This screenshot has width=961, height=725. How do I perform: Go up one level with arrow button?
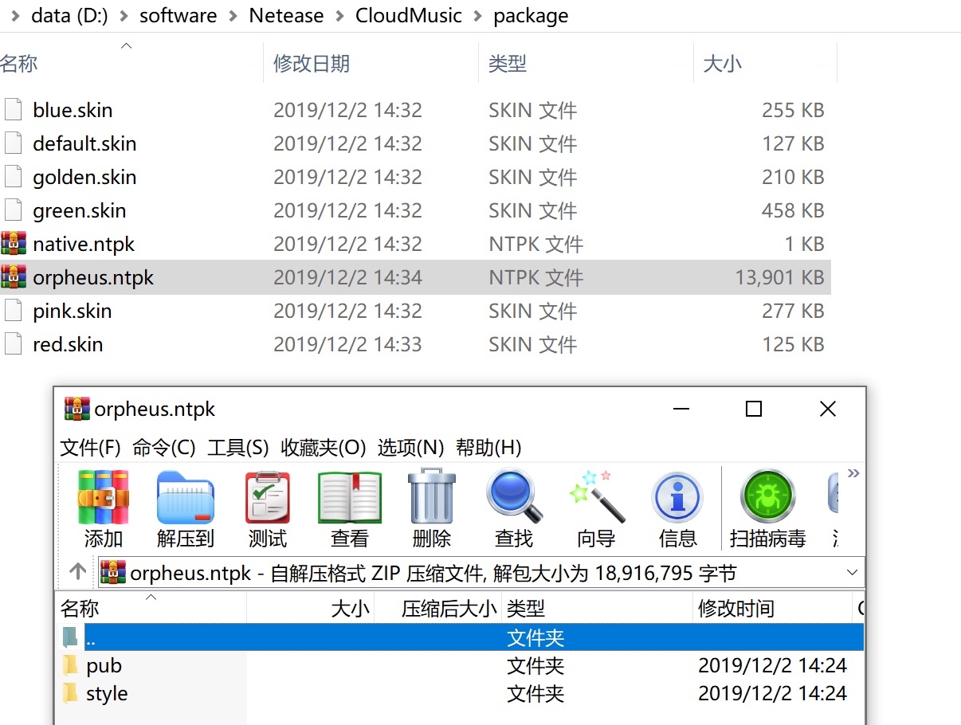tap(77, 572)
